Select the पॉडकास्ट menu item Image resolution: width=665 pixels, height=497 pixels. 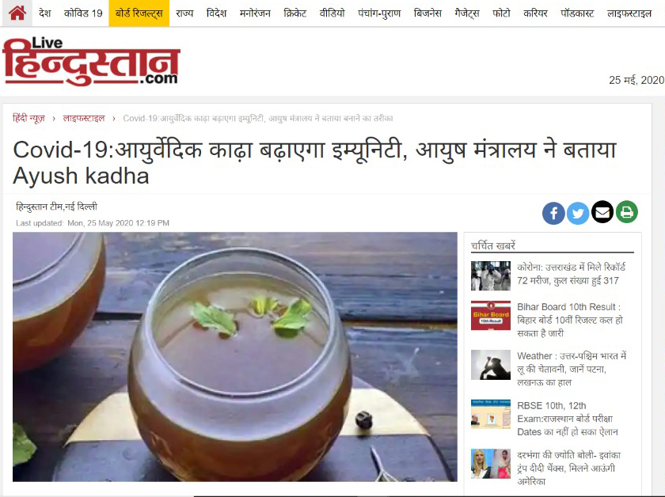pyautogui.click(x=577, y=13)
